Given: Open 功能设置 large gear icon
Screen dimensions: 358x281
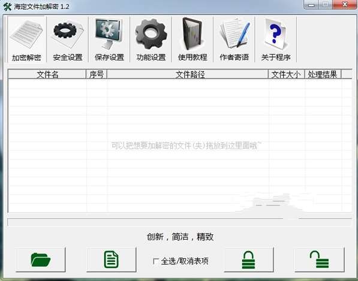Looking at the screenshot, I should pyautogui.click(x=151, y=39).
